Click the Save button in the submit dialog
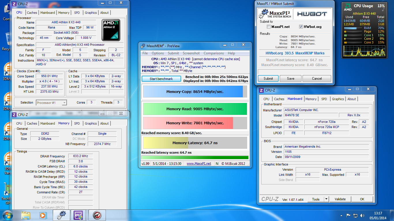Screen dimensions: 394x221 point(291,79)
